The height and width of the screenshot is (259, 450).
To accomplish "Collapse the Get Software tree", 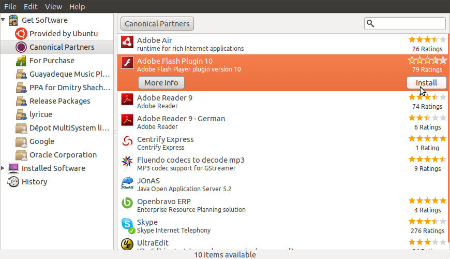I will click(4, 20).
